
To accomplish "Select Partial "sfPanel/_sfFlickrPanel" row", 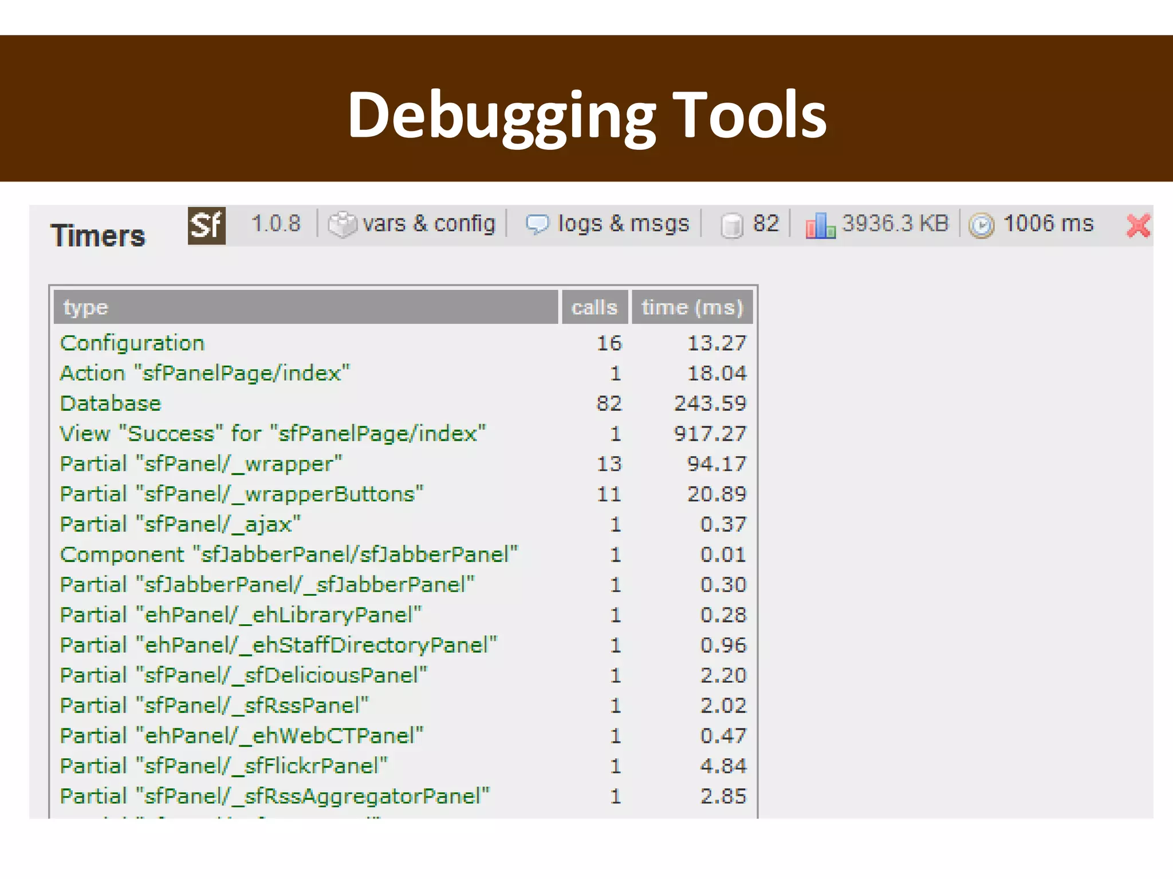I will coord(403,766).
